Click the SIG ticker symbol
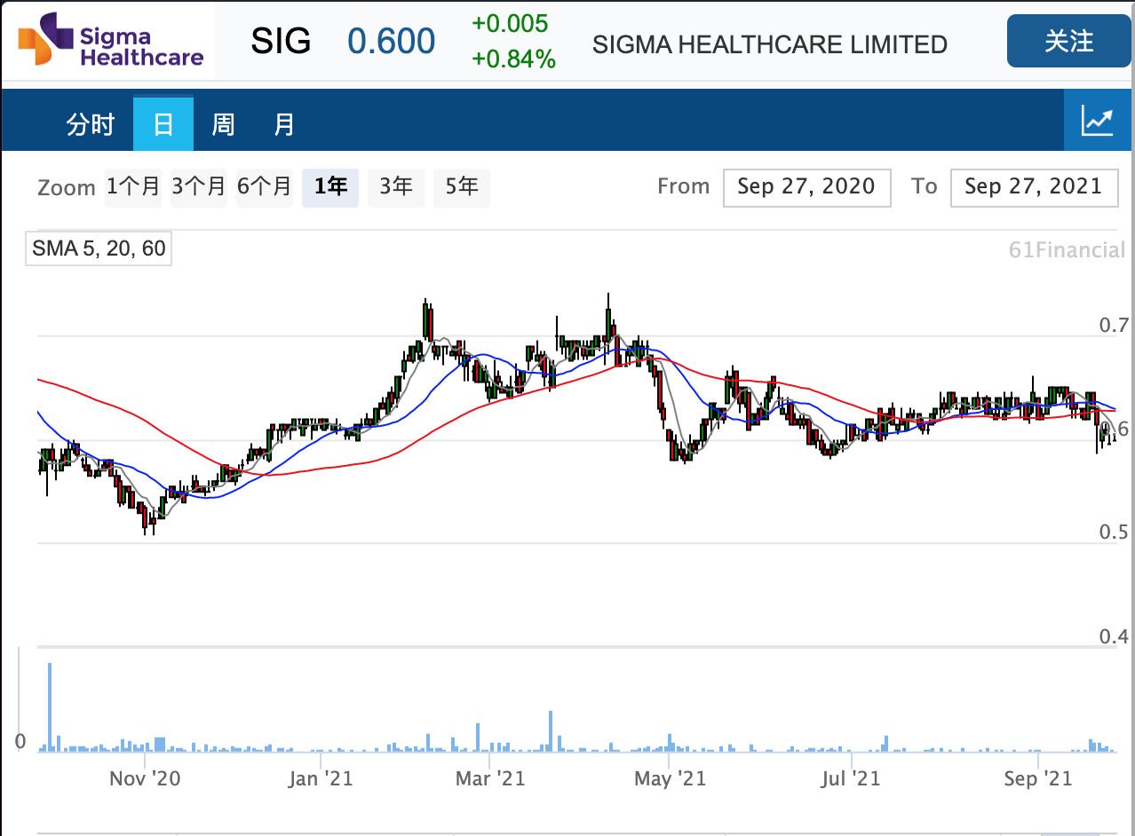 281,41
